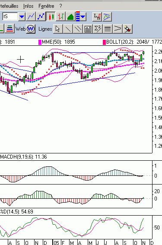162x245 pixels.
Task: Switch to bar chart (OHLC) display
Action: pos(60,16)
